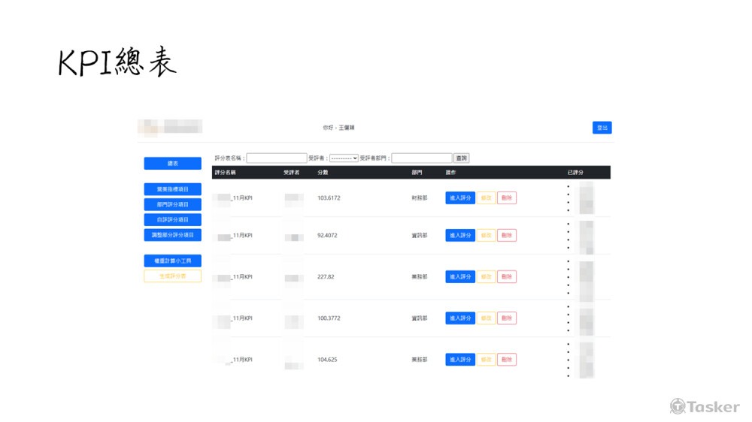Image resolution: width=752 pixels, height=422 pixels.
Task: Click the Tasker logo icon
Action: pyautogui.click(x=678, y=406)
